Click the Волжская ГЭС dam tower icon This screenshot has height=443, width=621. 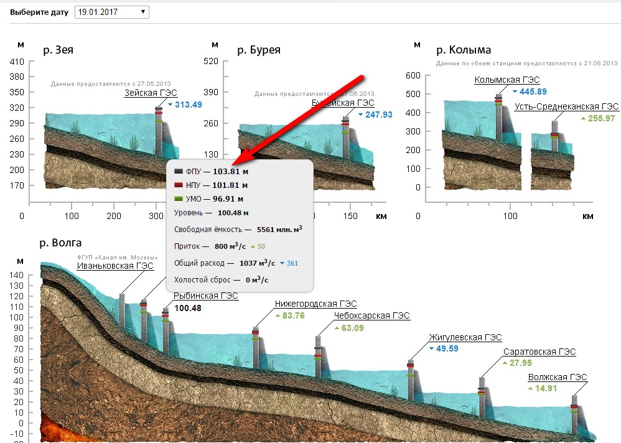(574, 416)
